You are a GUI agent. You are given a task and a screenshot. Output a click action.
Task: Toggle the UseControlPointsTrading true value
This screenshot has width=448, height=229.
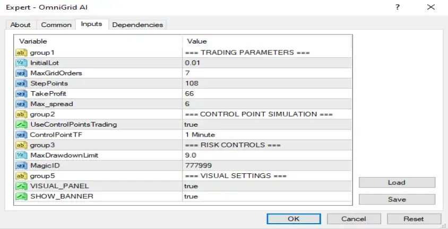[x=191, y=124]
